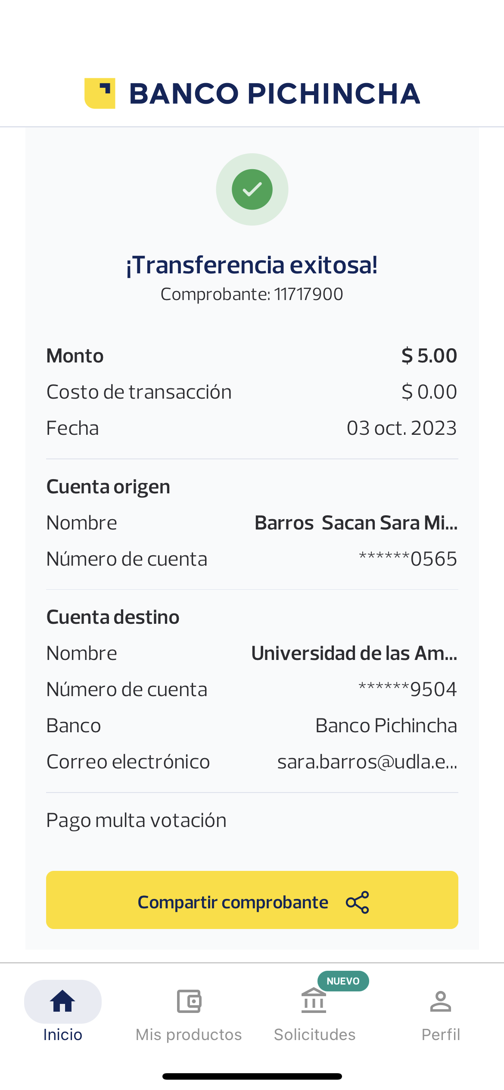
Task: Tap the origin account number ending 0565
Action: [408, 559]
